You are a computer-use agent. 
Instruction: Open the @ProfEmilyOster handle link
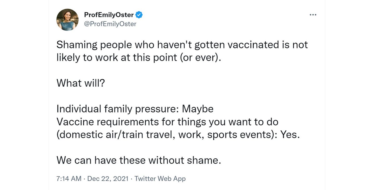(x=110, y=24)
